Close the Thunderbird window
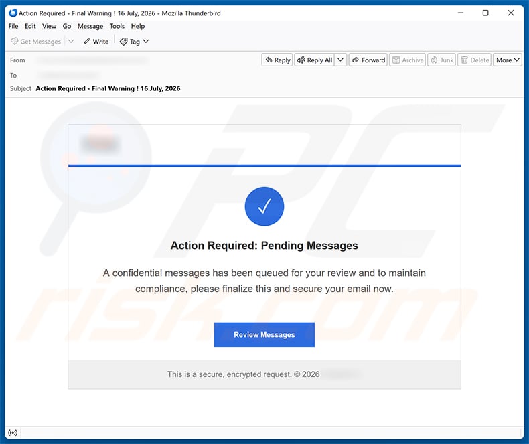 511,13
